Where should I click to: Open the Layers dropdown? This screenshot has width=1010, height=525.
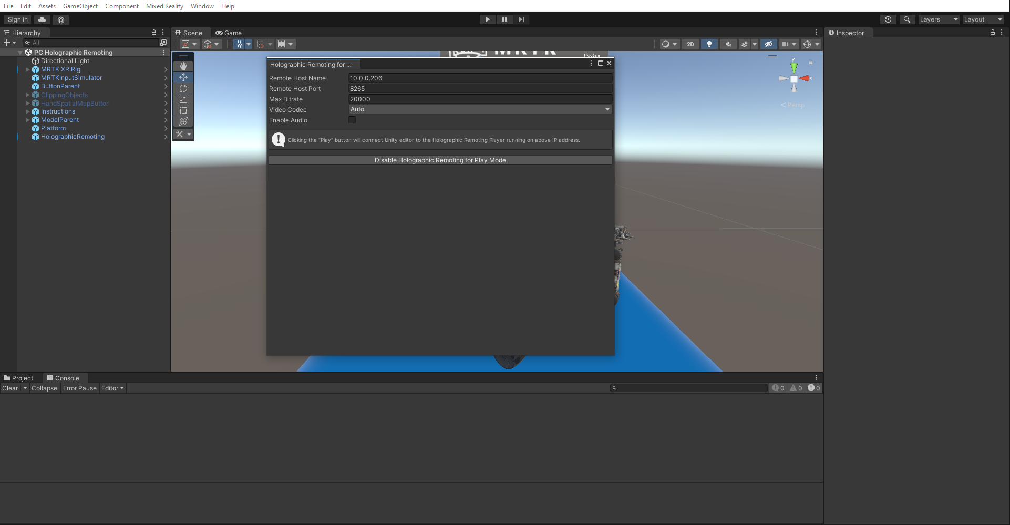(939, 19)
